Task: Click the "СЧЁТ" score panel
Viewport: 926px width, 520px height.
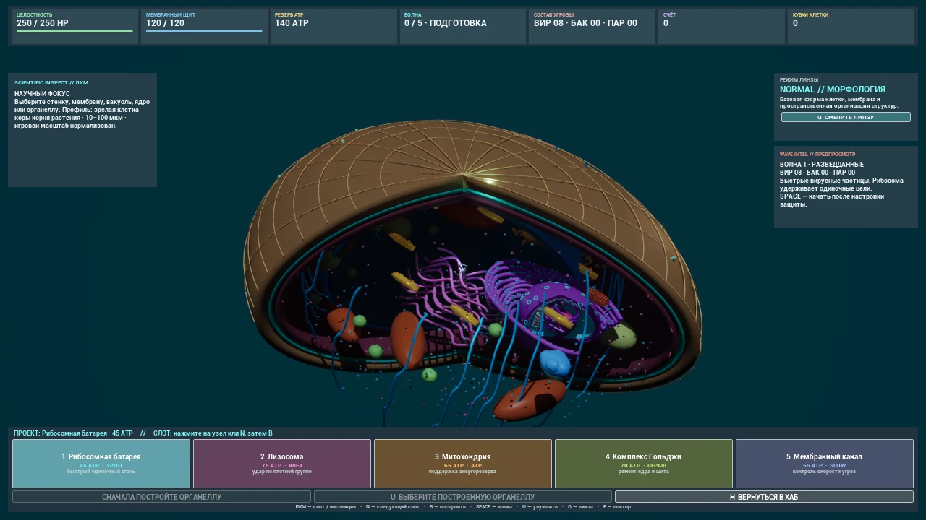Action: click(x=721, y=27)
